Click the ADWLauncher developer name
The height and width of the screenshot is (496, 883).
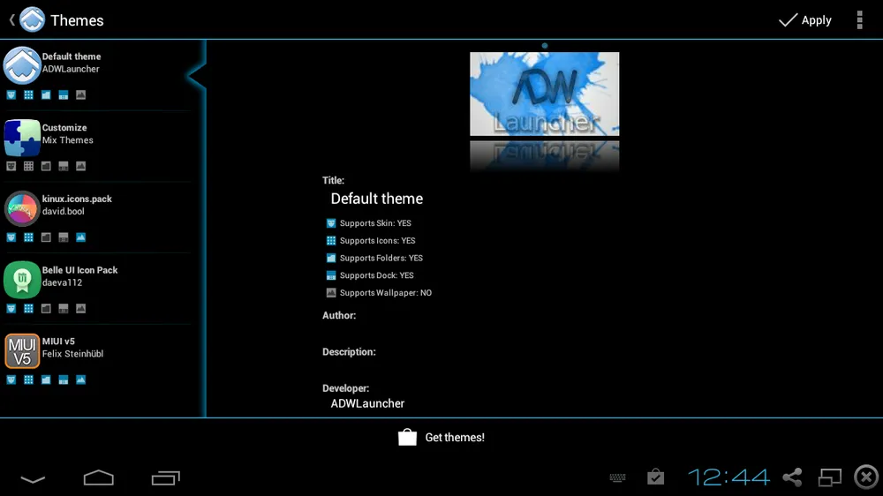click(x=367, y=403)
